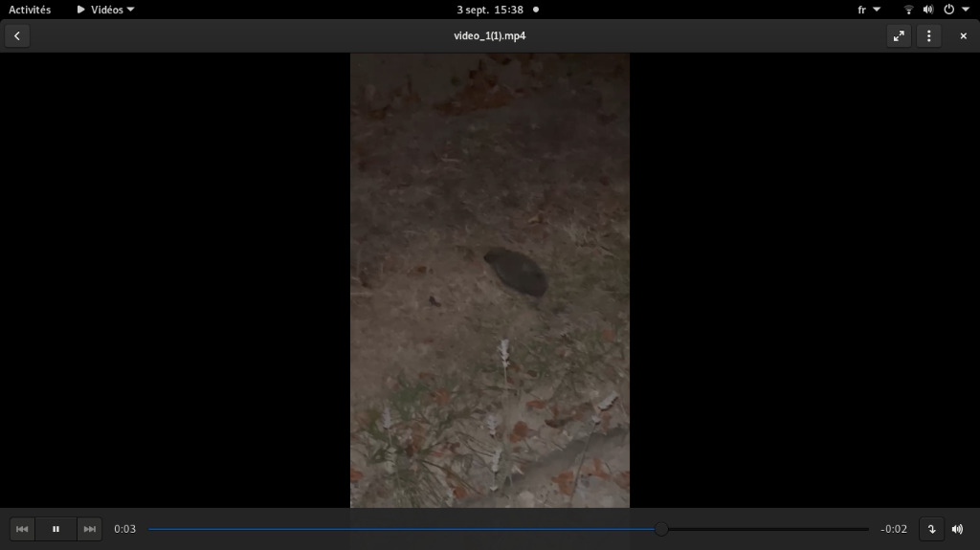Expand the Vidéos application menu
The height and width of the screenshot is (550, 980).
click(106, 10)
